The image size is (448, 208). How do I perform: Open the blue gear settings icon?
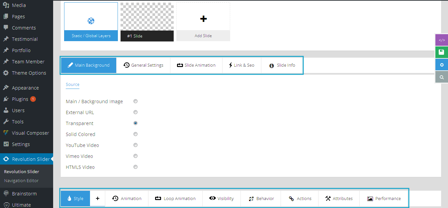click(441, 65)
